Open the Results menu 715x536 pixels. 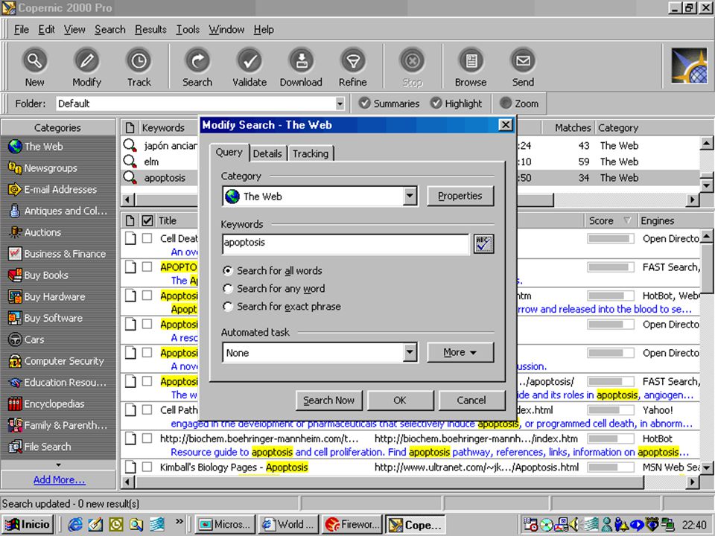tap(150, 30)
